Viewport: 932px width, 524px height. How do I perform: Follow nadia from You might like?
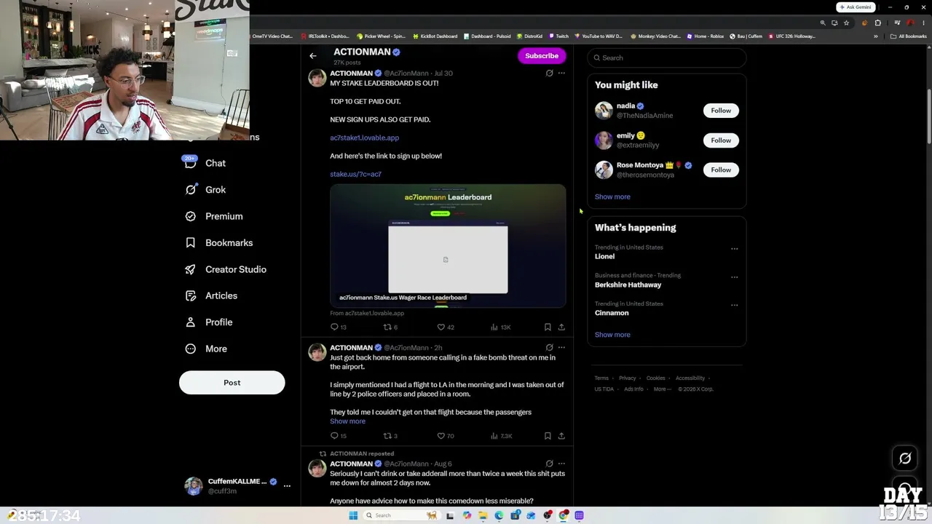tap(721, 111)
